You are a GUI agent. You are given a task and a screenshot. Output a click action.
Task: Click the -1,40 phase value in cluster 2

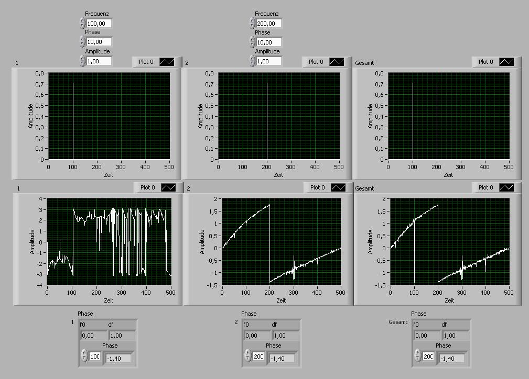pos(282,359)
